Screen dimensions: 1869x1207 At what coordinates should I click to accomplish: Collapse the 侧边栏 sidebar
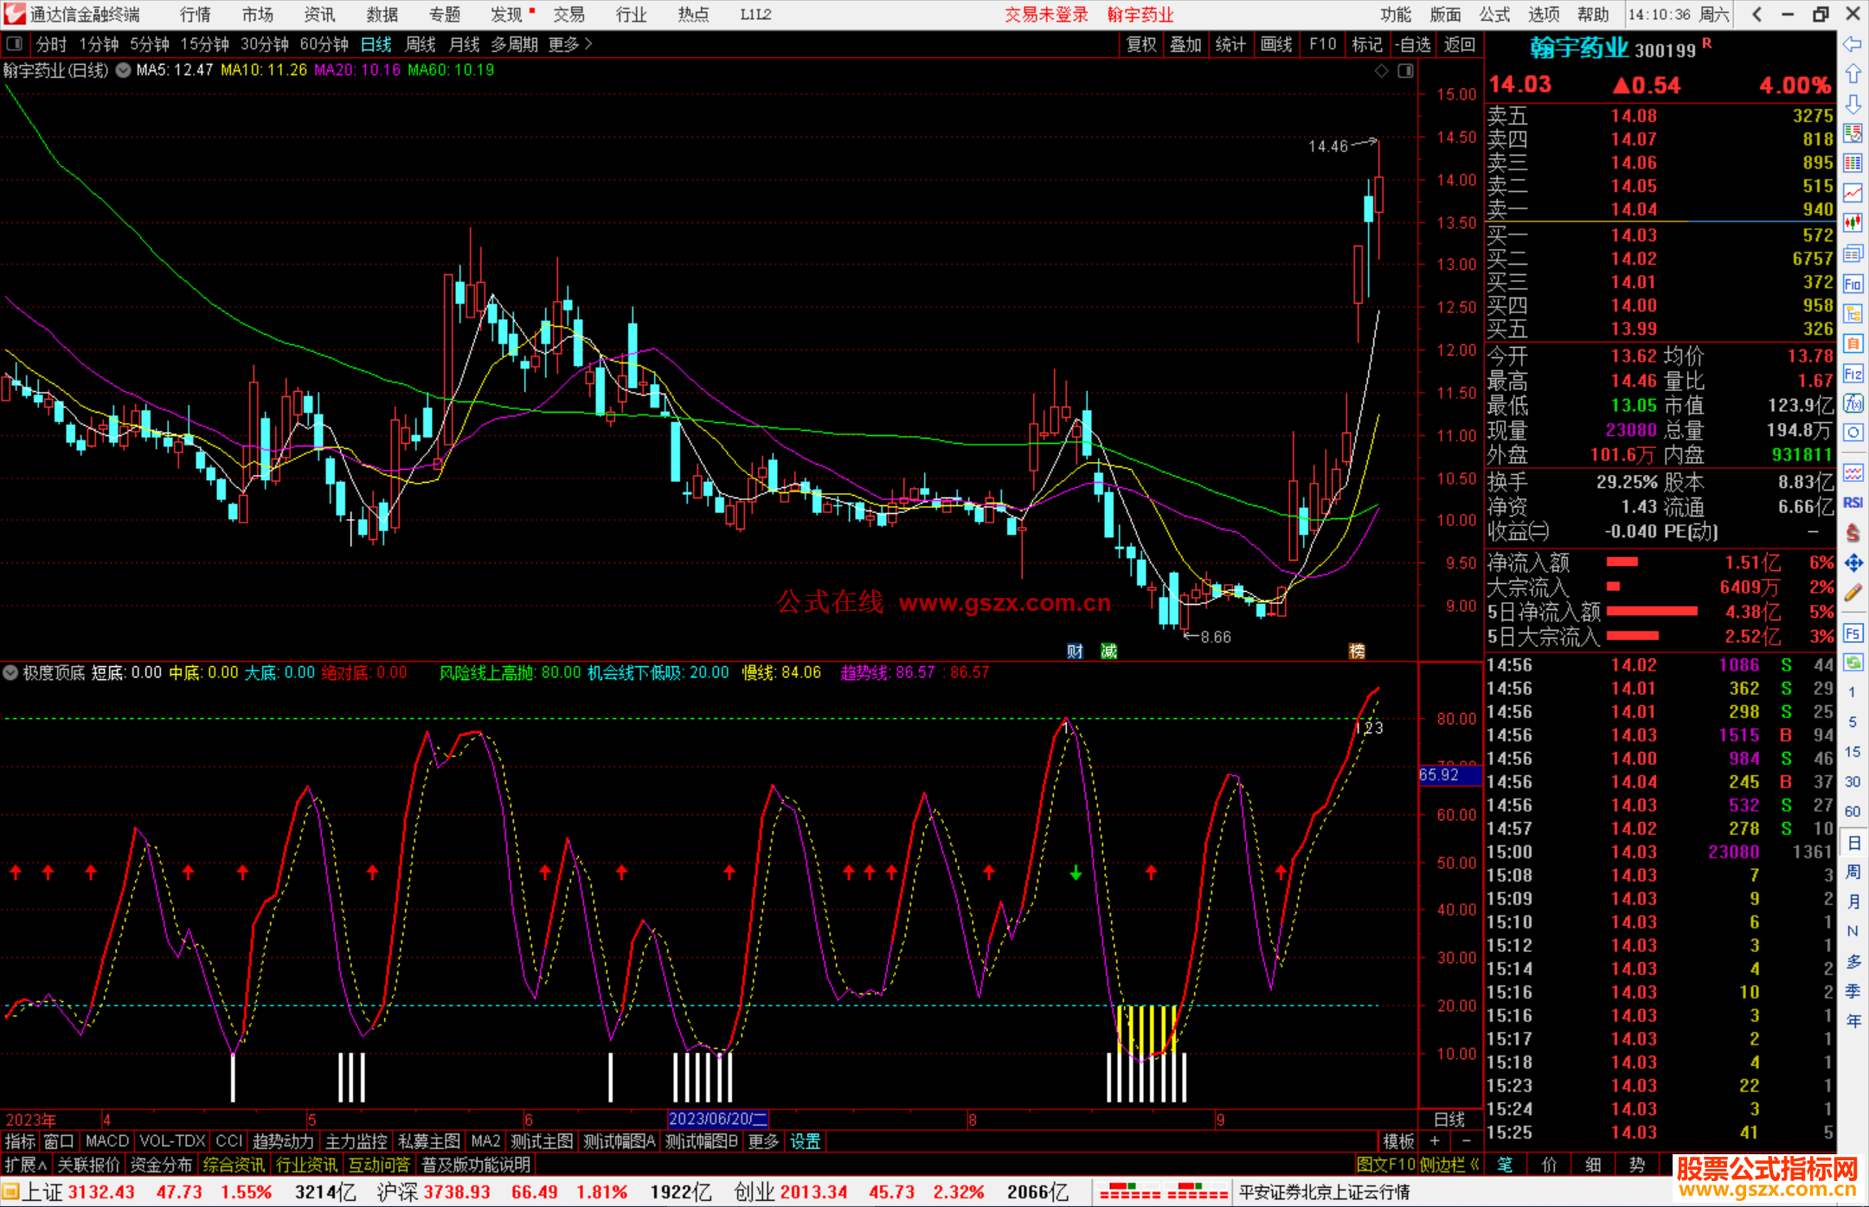(1450, 1165)
